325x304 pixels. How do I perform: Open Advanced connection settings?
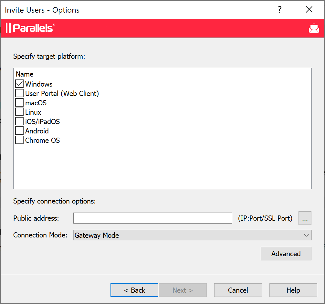pyautogui.click(x=286, y=254)
